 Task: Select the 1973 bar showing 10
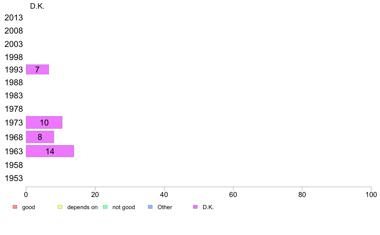tap(44, 123)
